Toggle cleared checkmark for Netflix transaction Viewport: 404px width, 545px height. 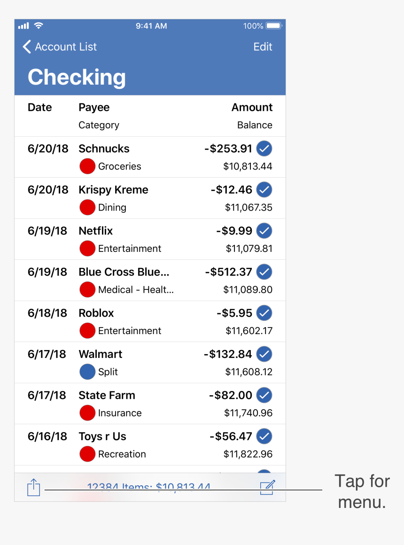[264, 231]
